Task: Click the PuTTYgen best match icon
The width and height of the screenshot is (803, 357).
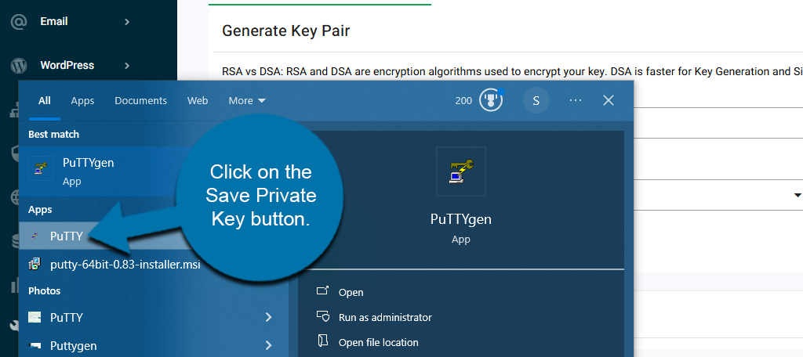Action: pyautogui.click(x=40, y=169)
